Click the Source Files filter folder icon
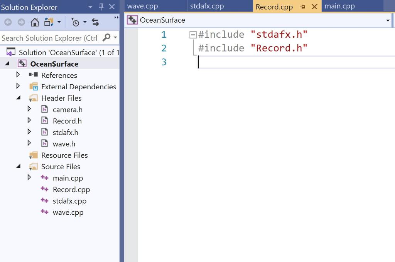 [33, 167]
